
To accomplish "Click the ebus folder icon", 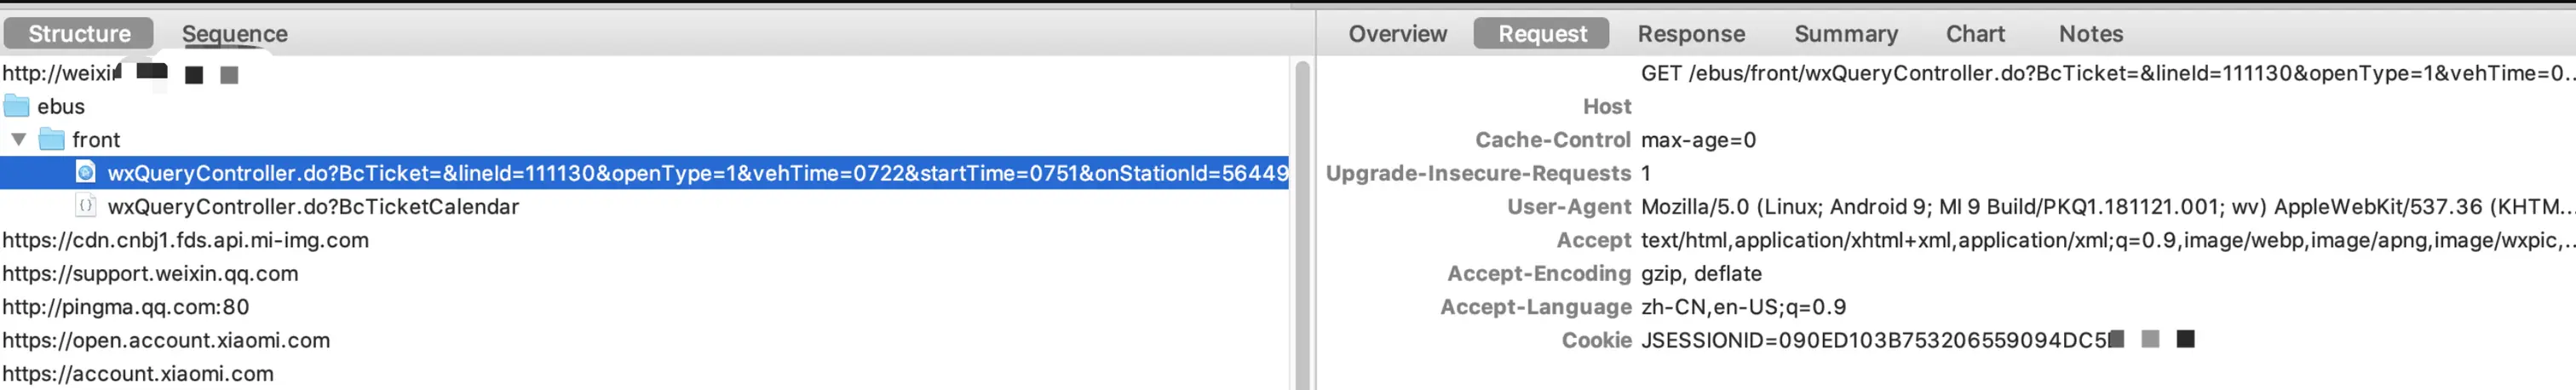I will (x=17, y=106).
